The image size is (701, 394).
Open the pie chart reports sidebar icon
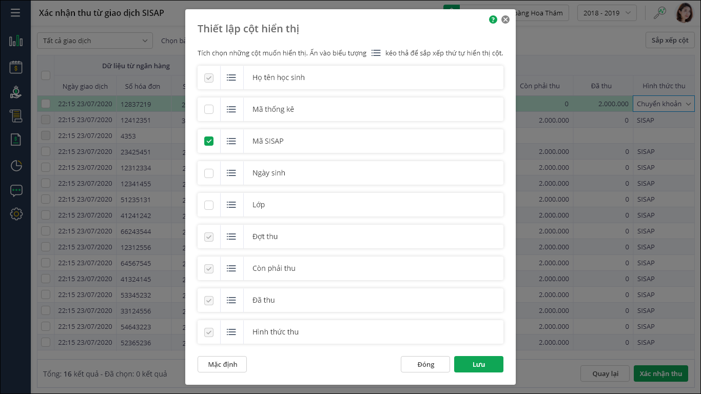click(x=16, y=166)
